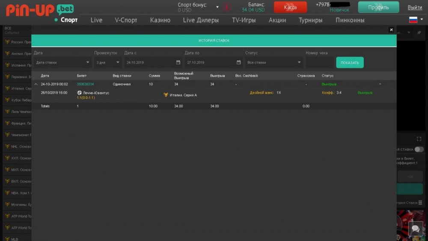Open calendar for 'Дата с' field
Image resolution: width=428 pixels, height=241 pixels.
(178, 62)
